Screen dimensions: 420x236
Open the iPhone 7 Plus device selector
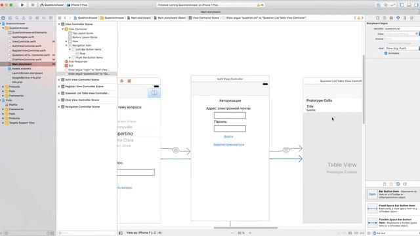[77, 5]
